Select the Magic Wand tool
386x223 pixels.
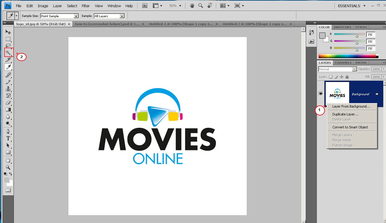pyautogui.click(x=8, y=52)
